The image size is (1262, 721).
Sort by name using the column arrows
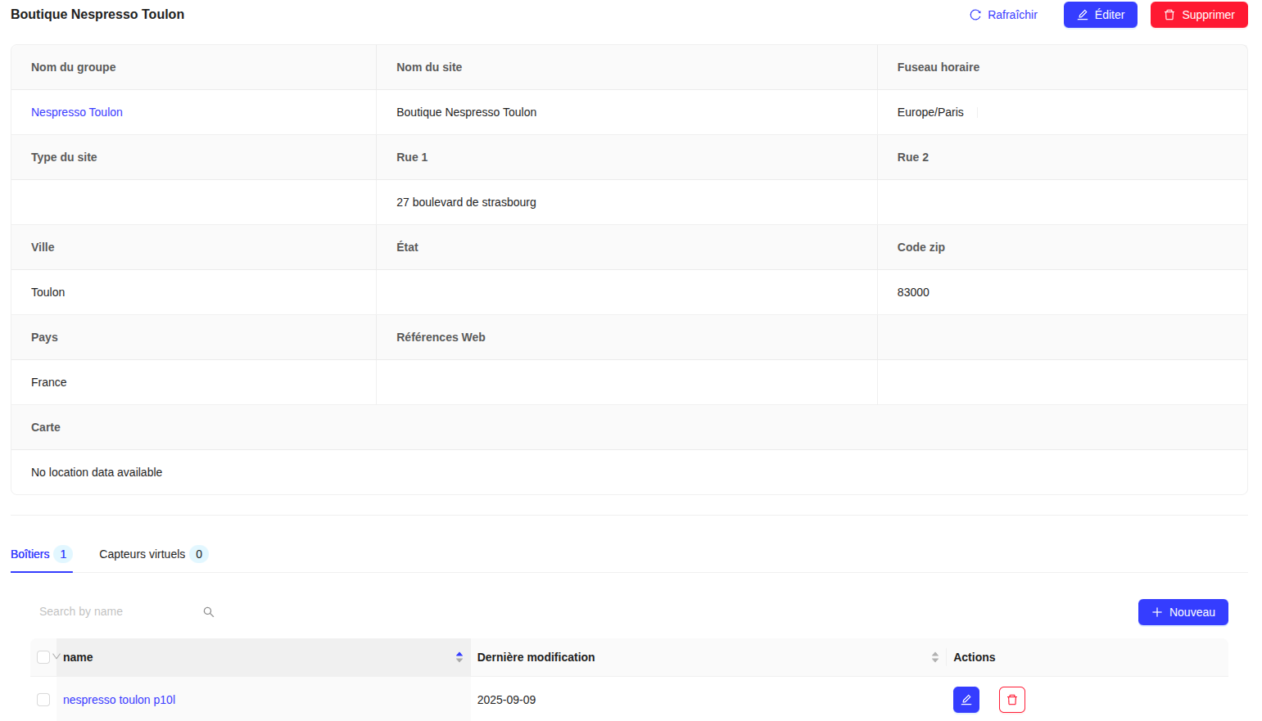tap(459, 657)
